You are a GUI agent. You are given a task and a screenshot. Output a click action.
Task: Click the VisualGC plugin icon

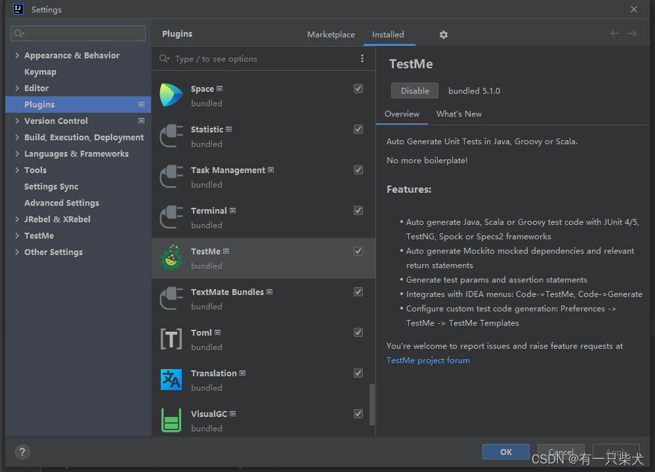[171, 420]
